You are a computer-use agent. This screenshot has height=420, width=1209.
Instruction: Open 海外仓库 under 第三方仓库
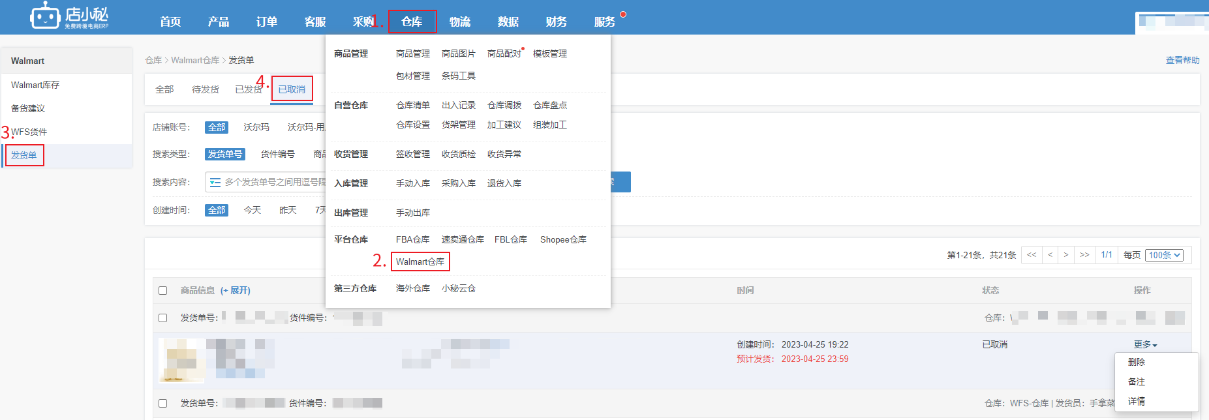click(x=413, y=288)
